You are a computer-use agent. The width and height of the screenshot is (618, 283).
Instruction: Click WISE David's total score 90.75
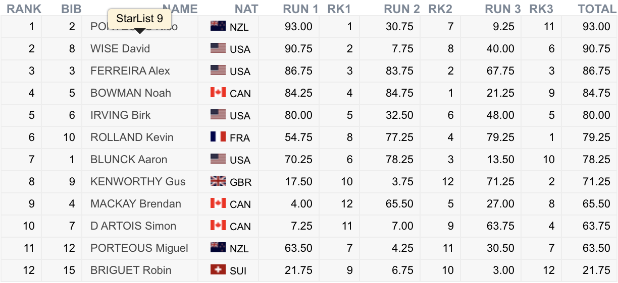point(596,48)
